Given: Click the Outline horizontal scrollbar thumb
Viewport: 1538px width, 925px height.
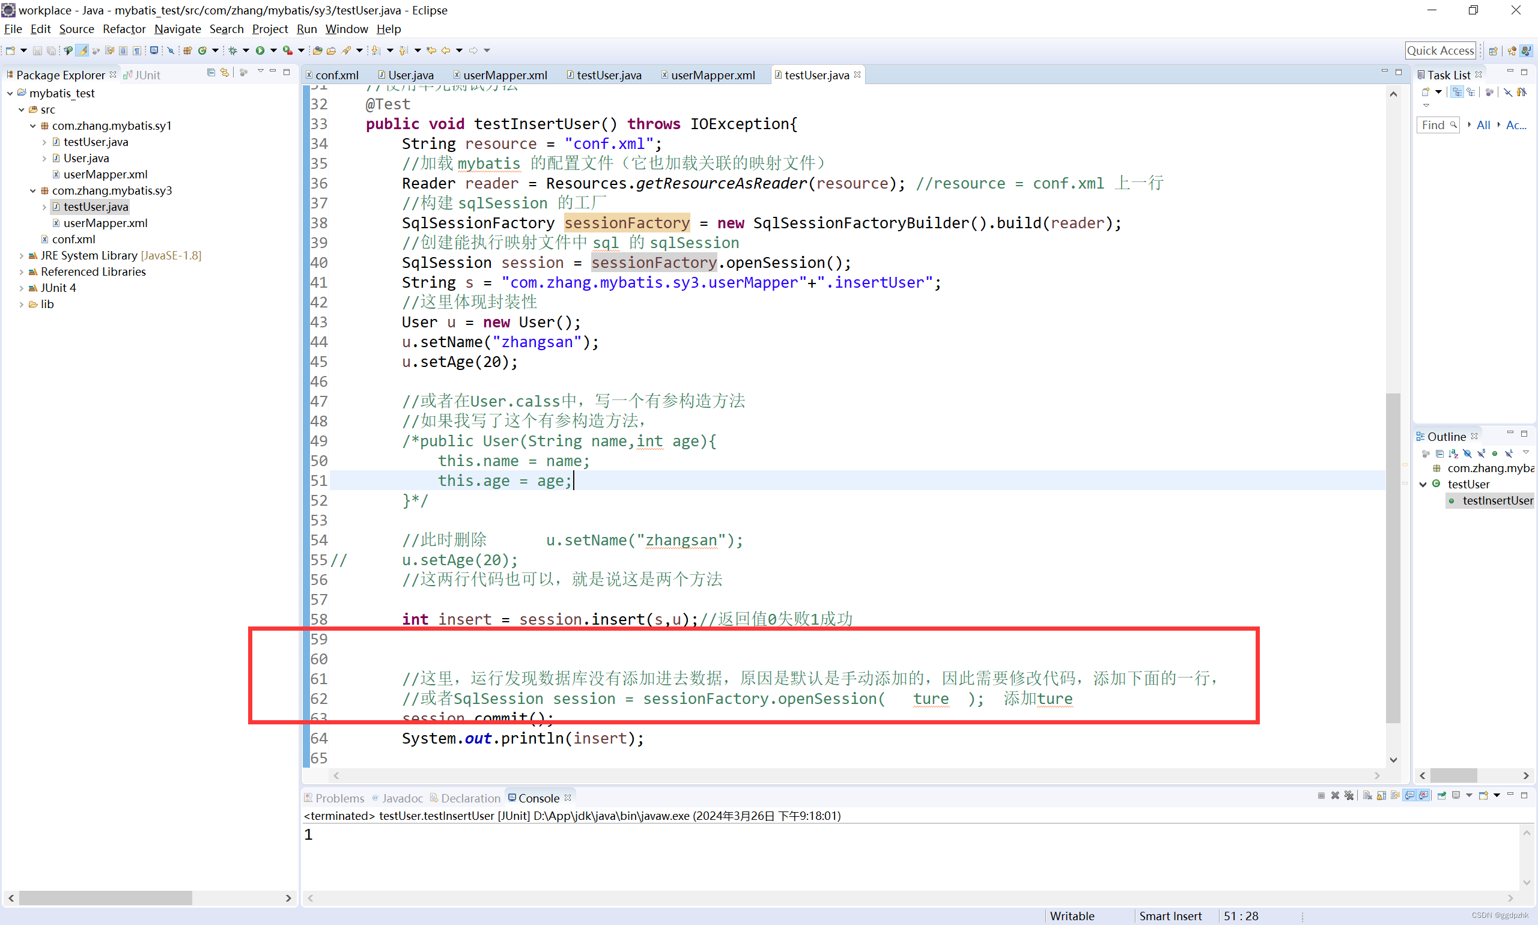Looking at the screenshot, I should tap(1453, 775).
